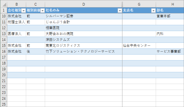
Task: Select row 18 header
Action: tap(4, 63)
